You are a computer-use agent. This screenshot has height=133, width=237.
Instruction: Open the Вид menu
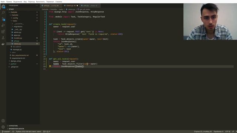coord(25,1)
